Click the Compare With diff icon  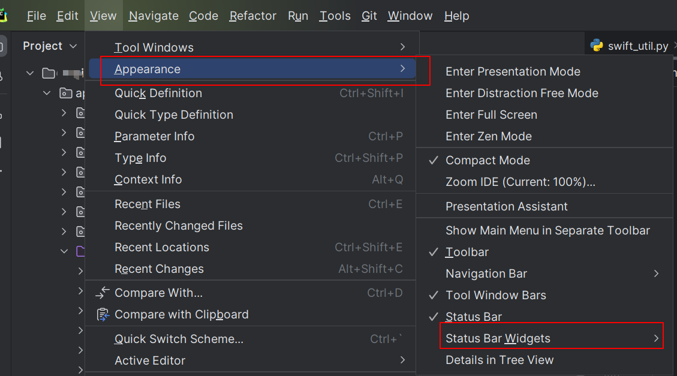pos(103,293)
